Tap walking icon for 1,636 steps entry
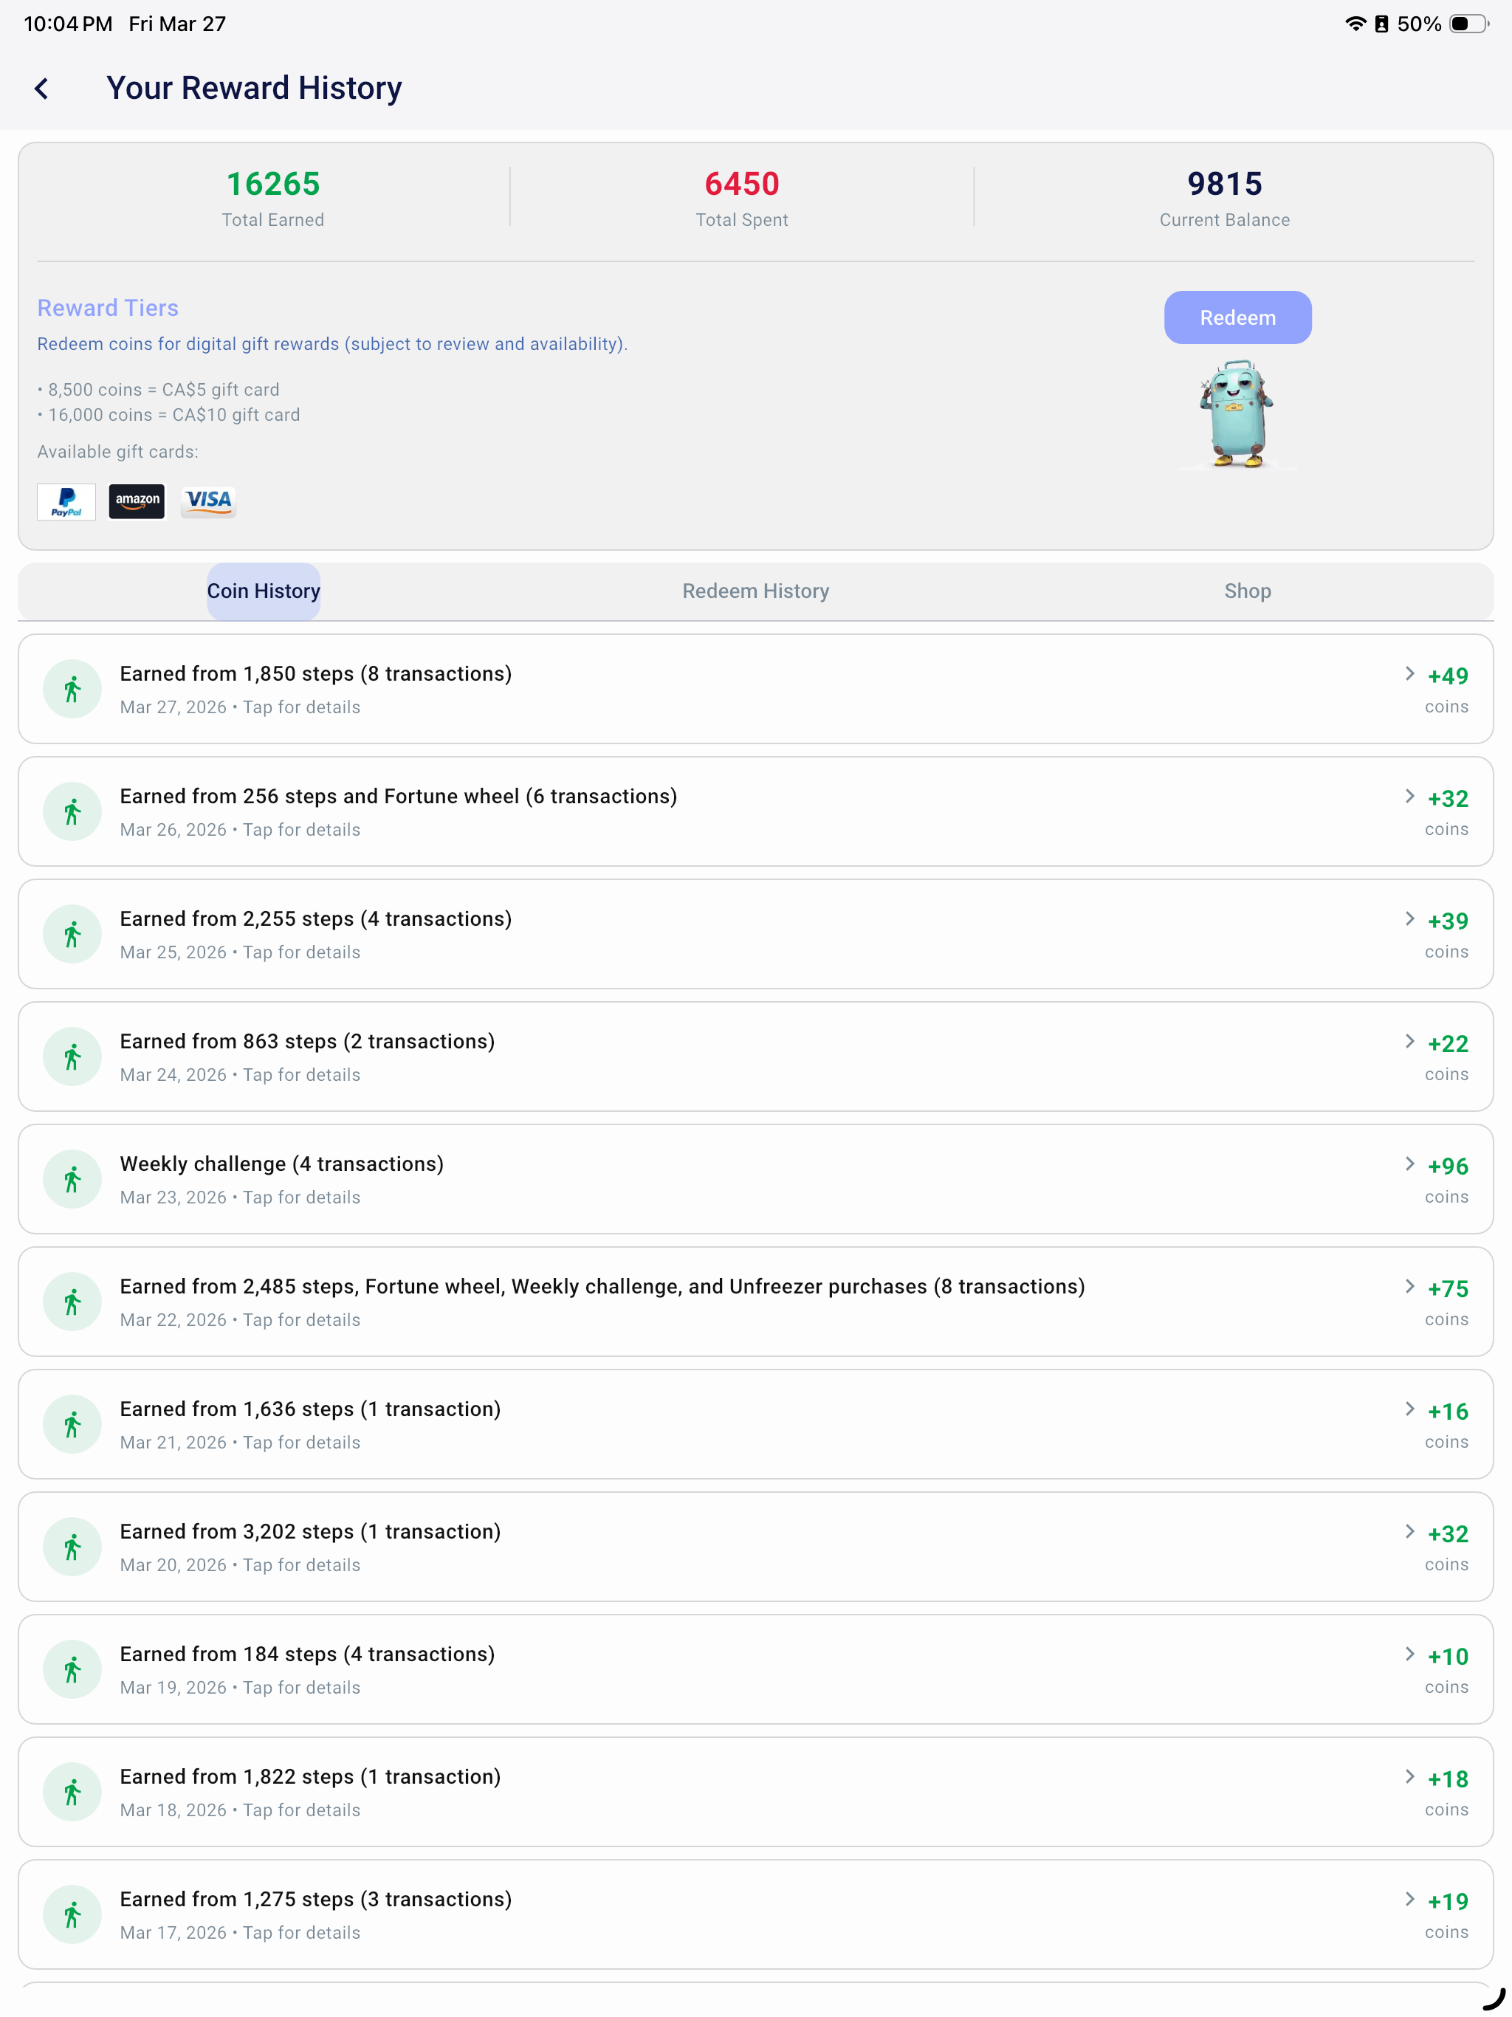The width and height of the screenshot is (1512, 2017). (72, 1424)
